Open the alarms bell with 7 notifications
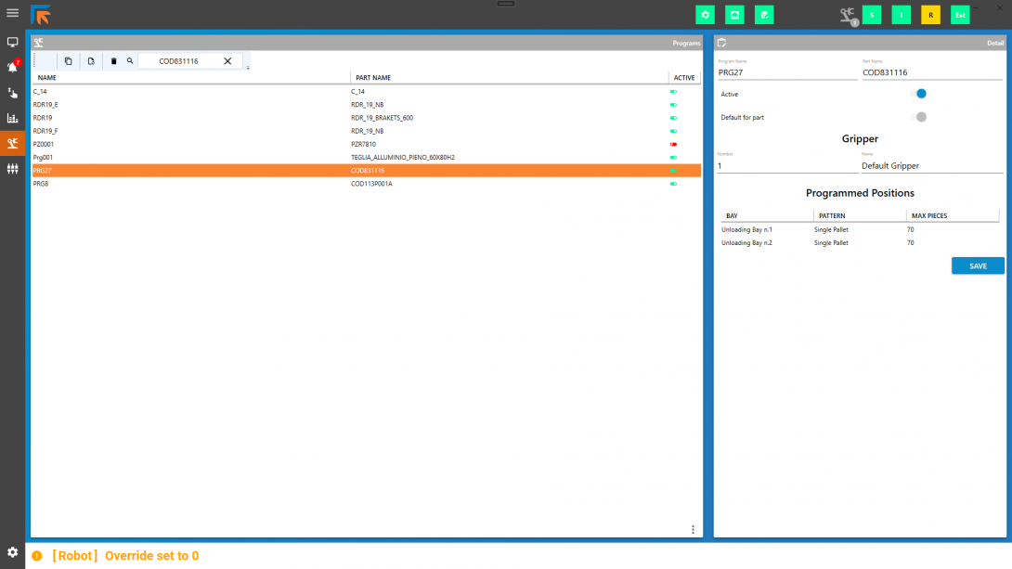Screen dimensions: 1012x569 pos(13,67)
